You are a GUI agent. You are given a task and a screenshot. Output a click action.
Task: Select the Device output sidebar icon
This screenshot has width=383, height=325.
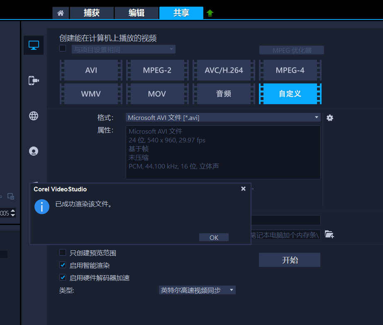[34, 81]
